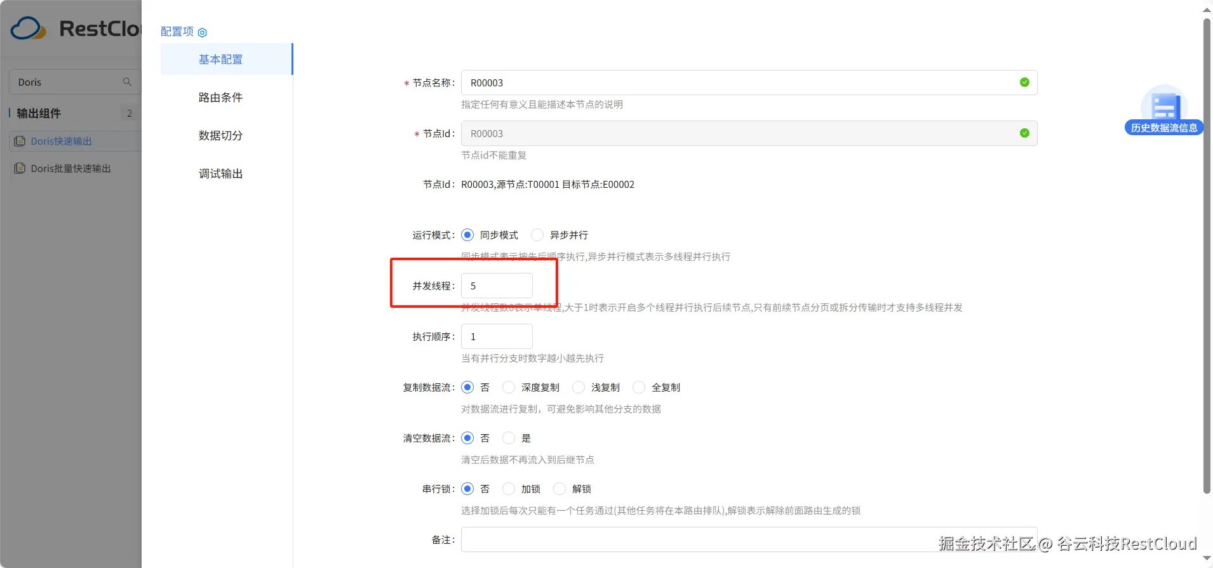Select 深度复制 option
The width and height of the screenshot is (1213, 568).
(x=509, y=387)
